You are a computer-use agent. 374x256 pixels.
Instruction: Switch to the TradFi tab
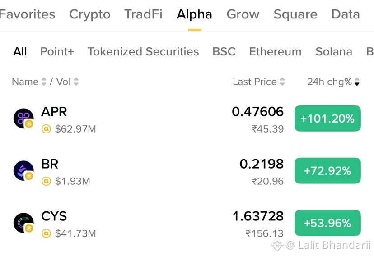click(143, 14)
